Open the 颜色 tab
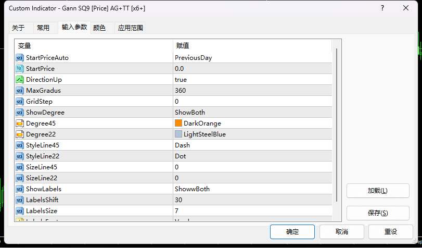422x248 pixels. click(103, 28)
